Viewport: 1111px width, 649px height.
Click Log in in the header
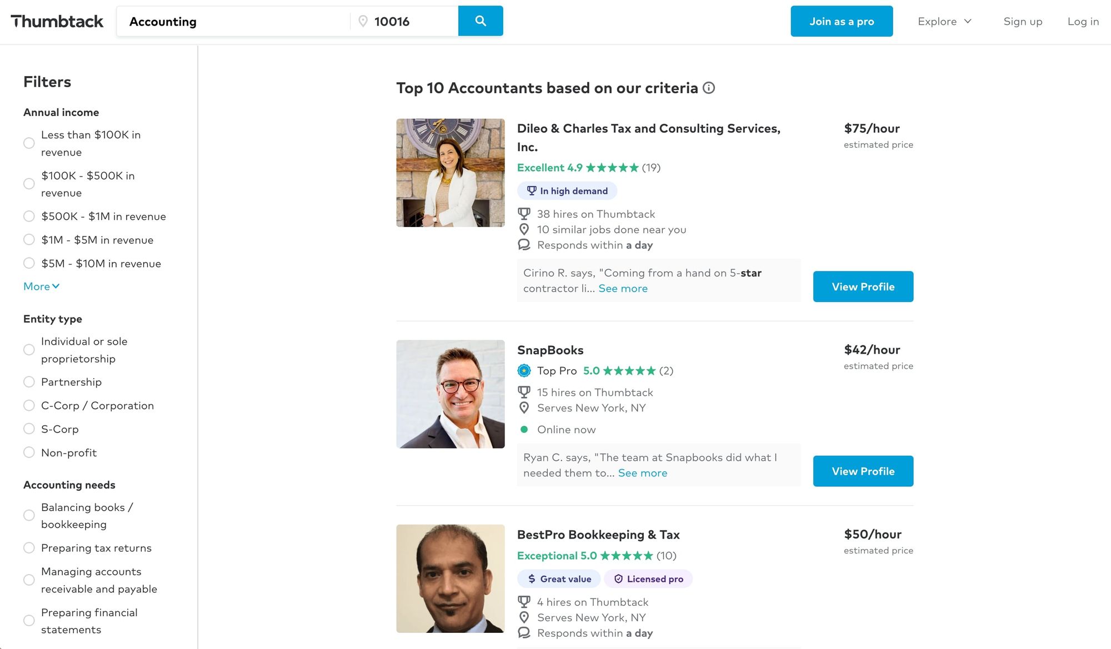pyautogui.click(x=1083, y=21)
